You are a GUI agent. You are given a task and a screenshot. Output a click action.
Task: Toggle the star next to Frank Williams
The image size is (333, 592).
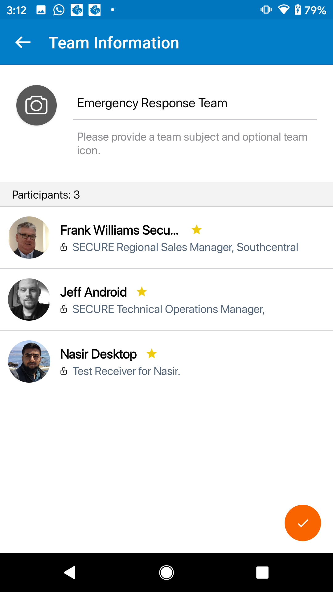click(x=196, y=230)
